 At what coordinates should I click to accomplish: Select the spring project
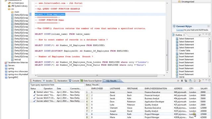tap(11, 68)
